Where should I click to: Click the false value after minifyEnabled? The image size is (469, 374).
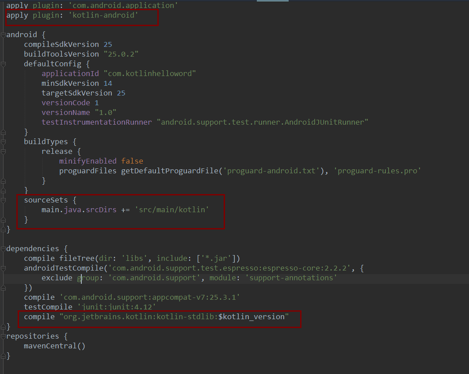click(x=132, y=161)
